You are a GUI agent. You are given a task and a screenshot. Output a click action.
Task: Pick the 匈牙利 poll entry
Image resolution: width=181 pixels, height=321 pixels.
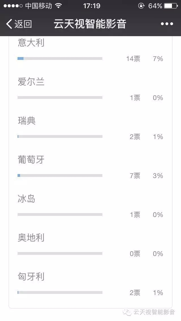[31, 277]
